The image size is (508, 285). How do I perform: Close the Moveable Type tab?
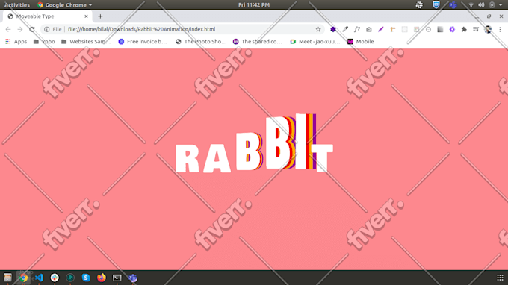click(86, 16)
